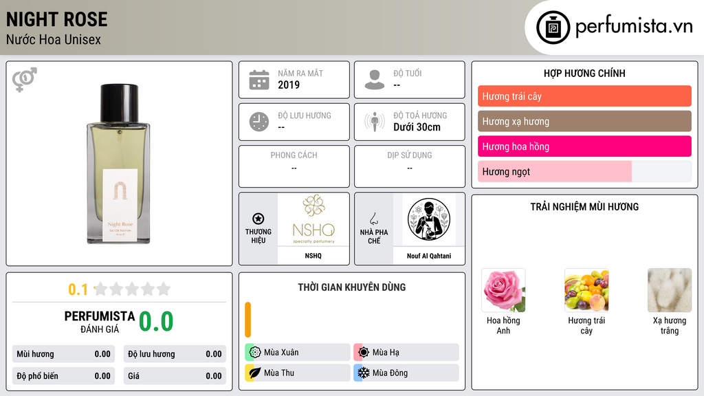Select the Mùa Đông season button
704x396 pixels.
(x=406, y=373)
